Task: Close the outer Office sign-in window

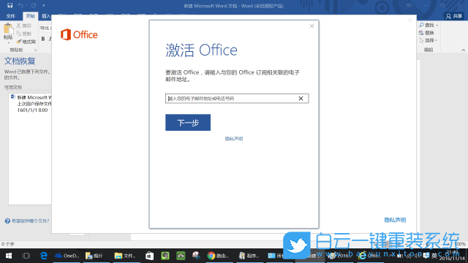Action: 409,20
